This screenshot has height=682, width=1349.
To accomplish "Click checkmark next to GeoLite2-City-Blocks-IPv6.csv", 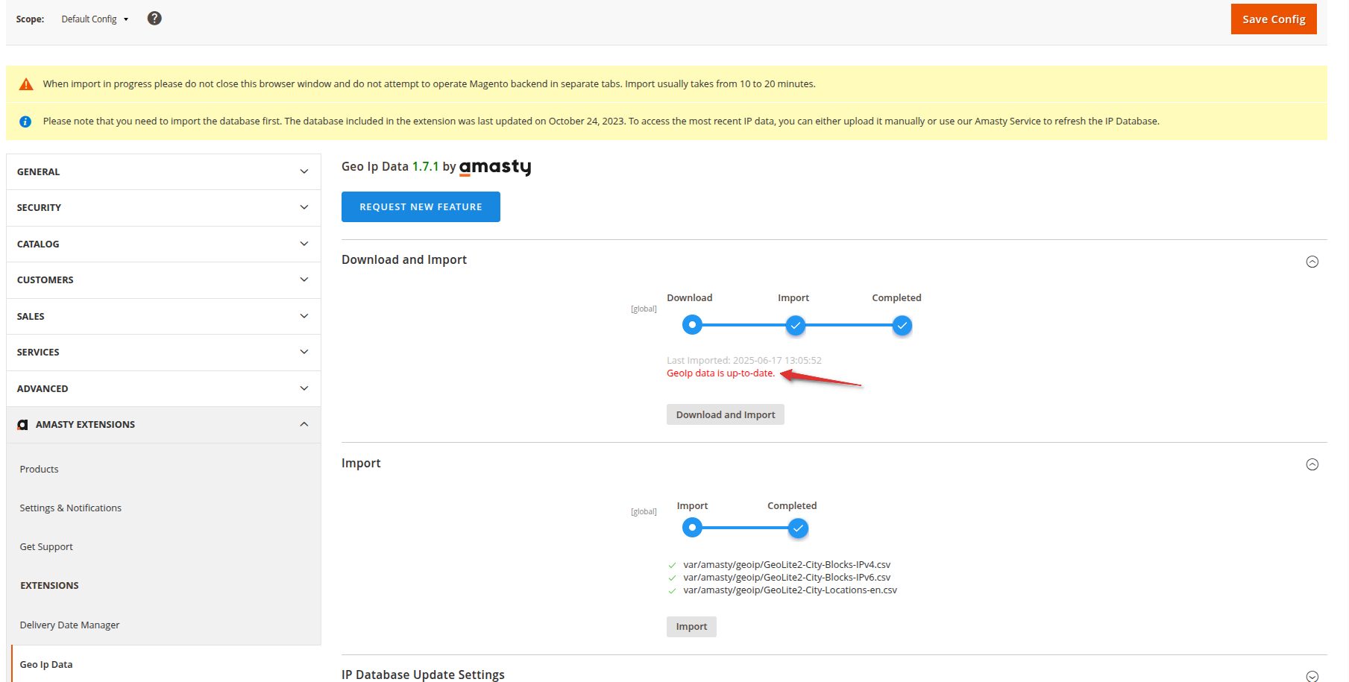I will coord(672,578).
